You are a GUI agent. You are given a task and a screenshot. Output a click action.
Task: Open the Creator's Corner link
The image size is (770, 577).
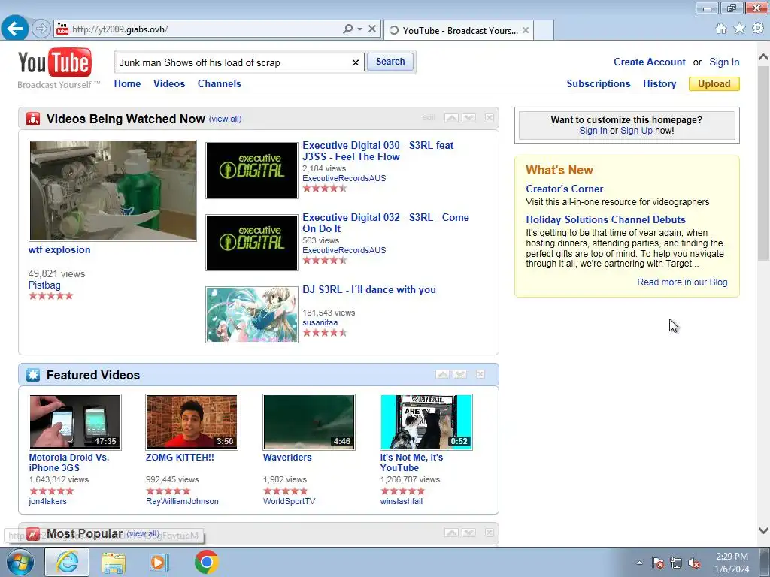[564, 189]
